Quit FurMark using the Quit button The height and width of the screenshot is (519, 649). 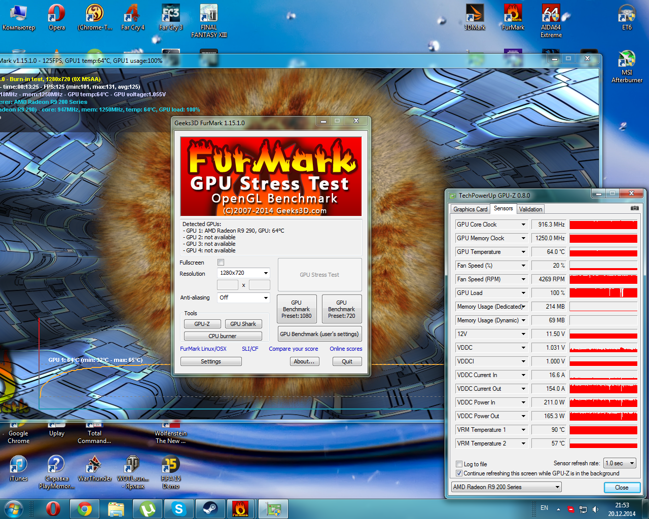point(347,361)
